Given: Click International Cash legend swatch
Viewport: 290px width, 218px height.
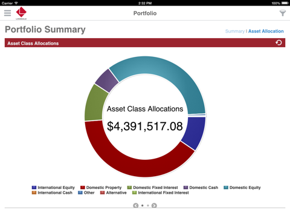Looking at the screenshot, I should click(x=34, y=193).
